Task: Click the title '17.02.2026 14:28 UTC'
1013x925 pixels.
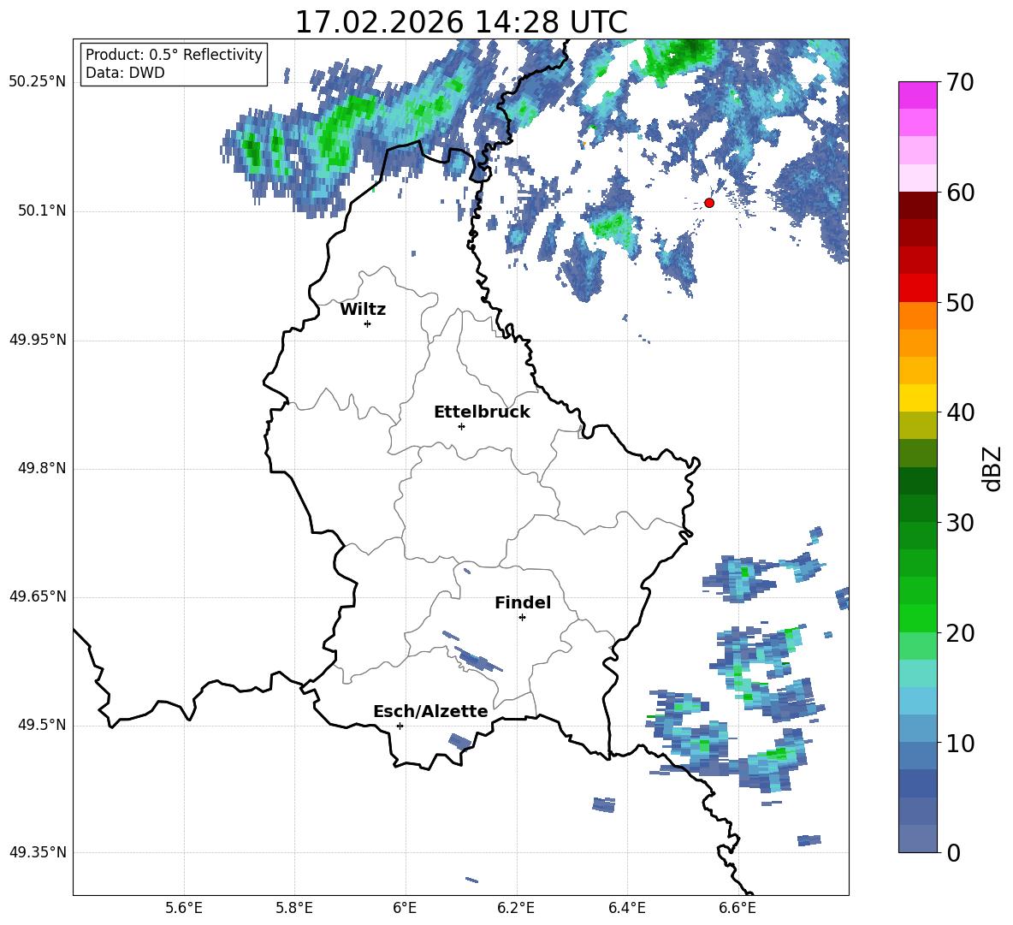Action: coord(461,22)
